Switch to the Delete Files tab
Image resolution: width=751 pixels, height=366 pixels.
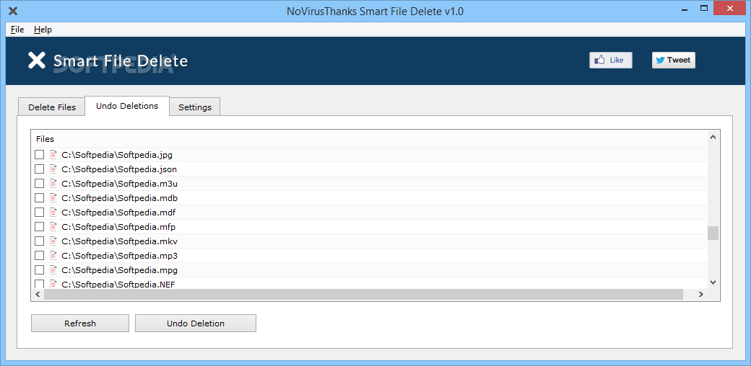[x=52, y=107]
